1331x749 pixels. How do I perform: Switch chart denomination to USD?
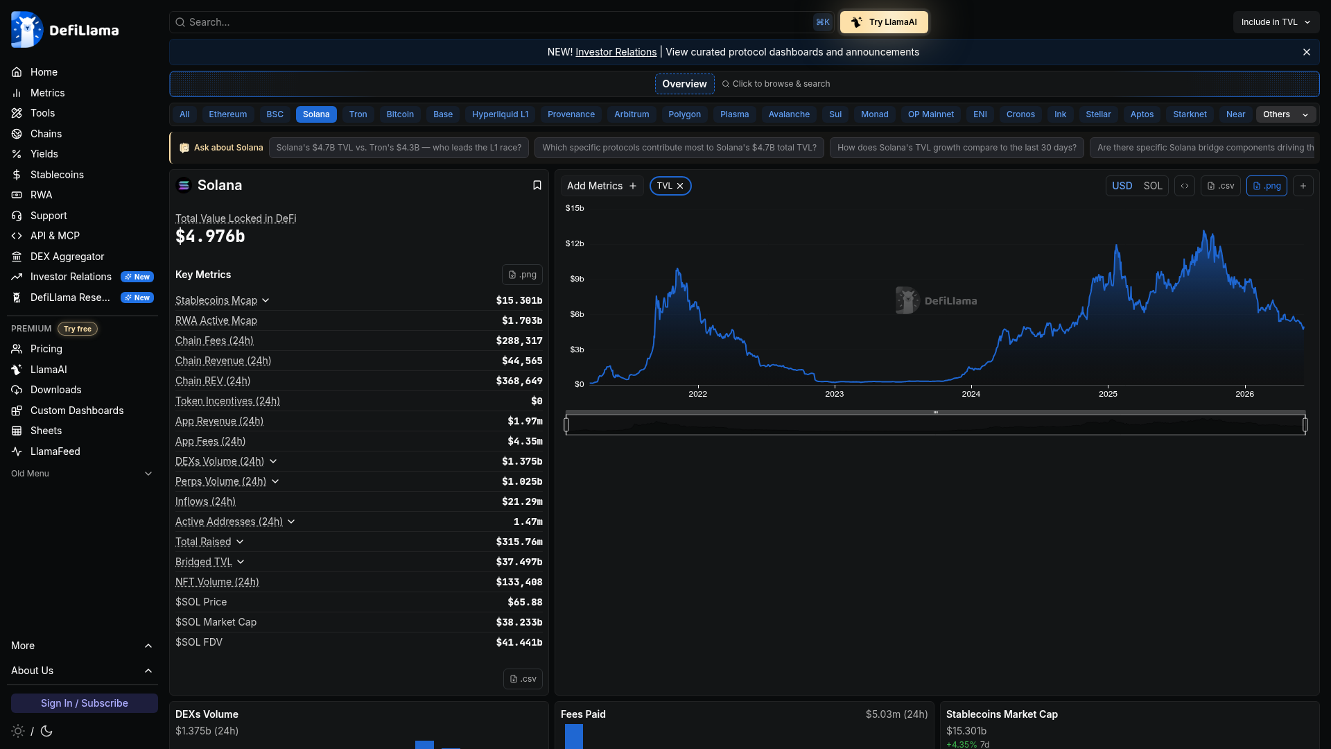[1122, 186]
